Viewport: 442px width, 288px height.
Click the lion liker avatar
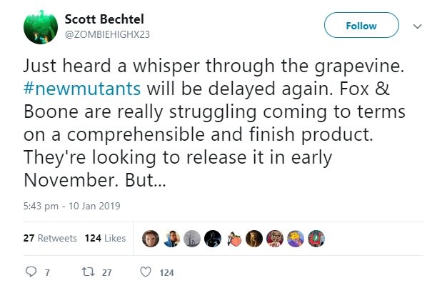[x=253, y=238]
